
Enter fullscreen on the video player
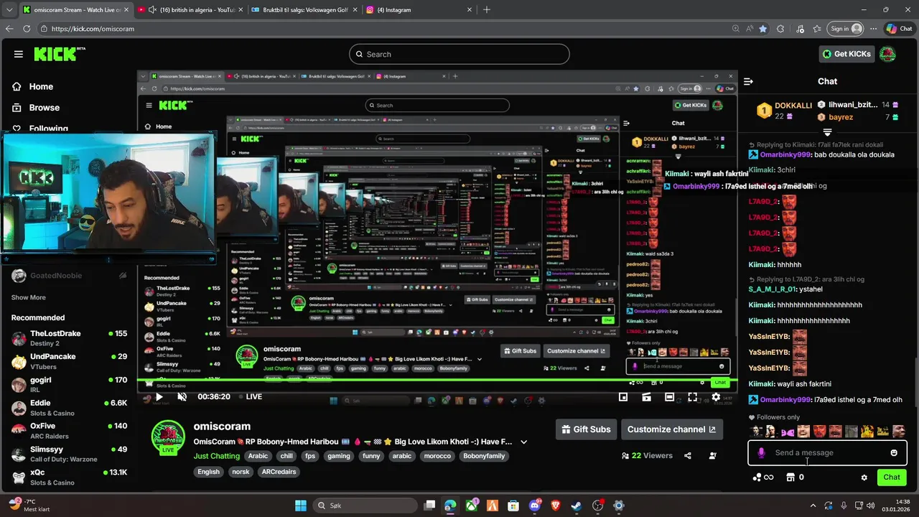692,396
